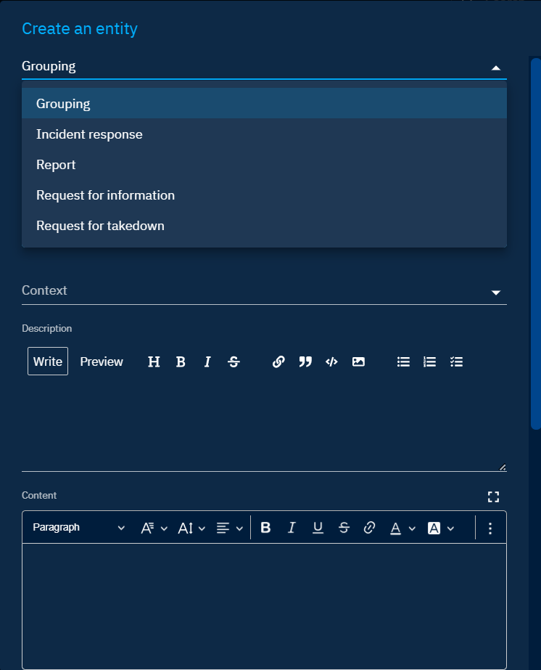This screenshot has width=541, height=670.
Task: Insert an unordered bullet list in Description
Action: click(x=404, y=361)
